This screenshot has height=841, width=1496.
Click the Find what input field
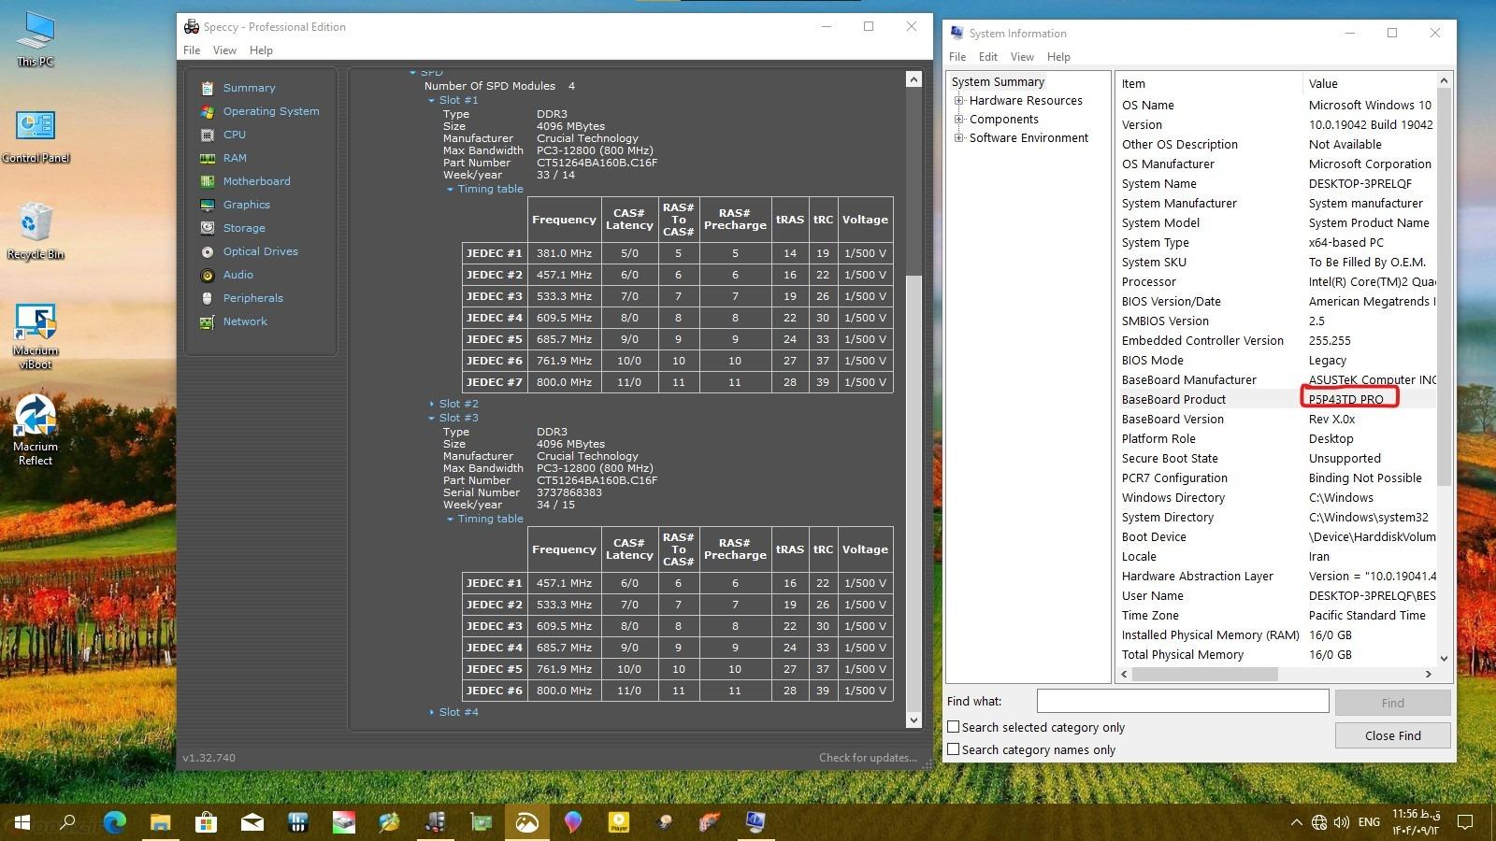1182,701
